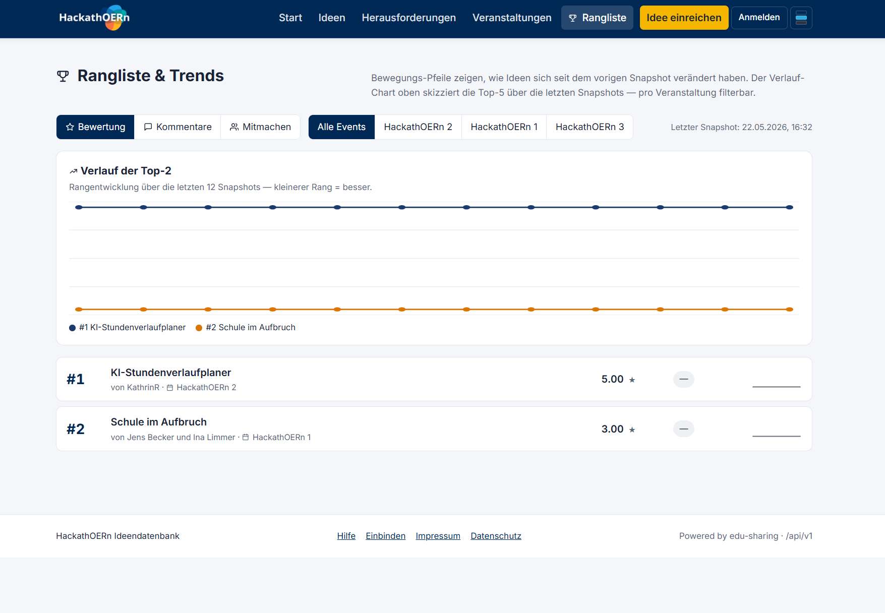Click the trophy icon beside Rangliste & Trends
Image resolution: width=885 pixels, height=613 pixels.
pos(63,76)
